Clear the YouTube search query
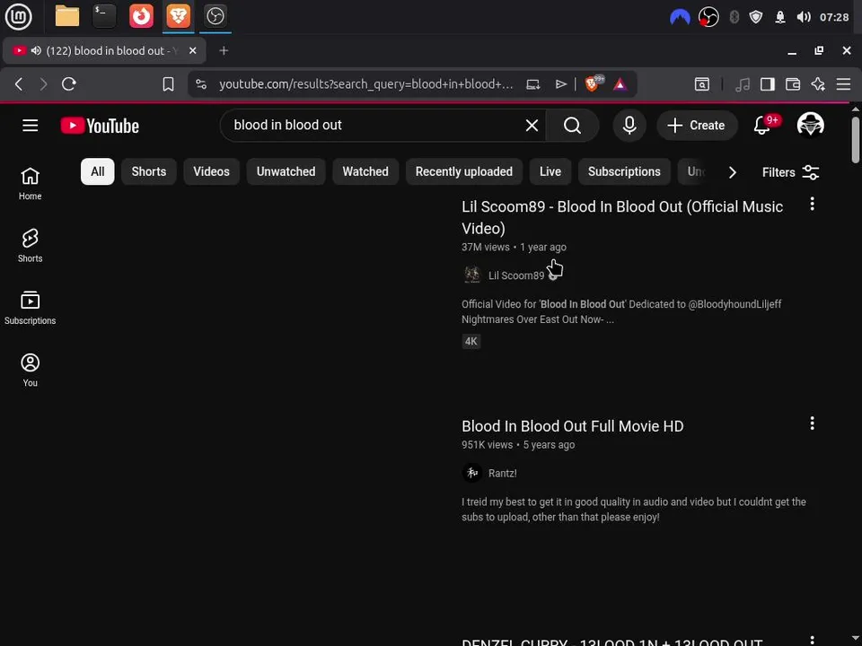Image resolution: width=862 pixels, height=646 pixels. pyautogui.click(x=532, y=126)
